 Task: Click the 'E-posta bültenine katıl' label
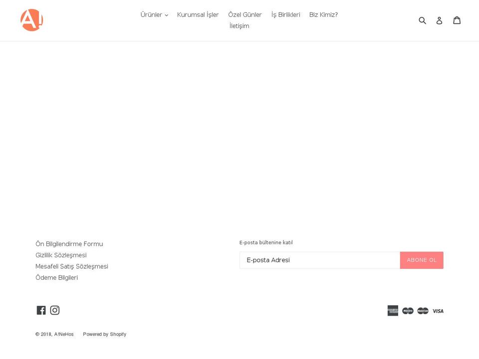[x=266, y=242]
